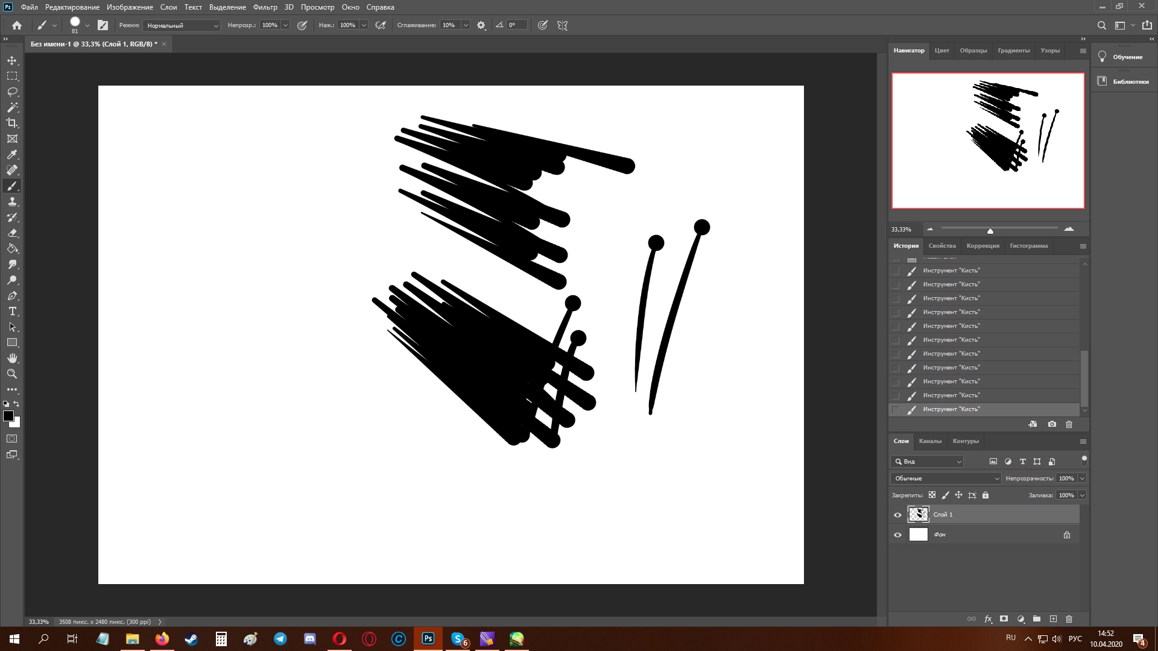This screenshot has height=651, width=1158.
Task: Select the Clone Stamp tool
Action: point(12,202)
